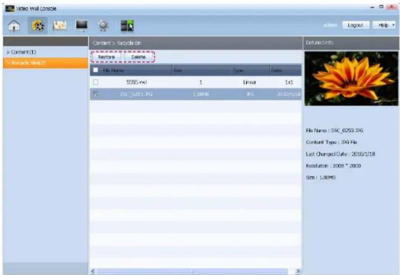
Task: Click the Video Wall Console title icon
Action: (x=10, y=8)
